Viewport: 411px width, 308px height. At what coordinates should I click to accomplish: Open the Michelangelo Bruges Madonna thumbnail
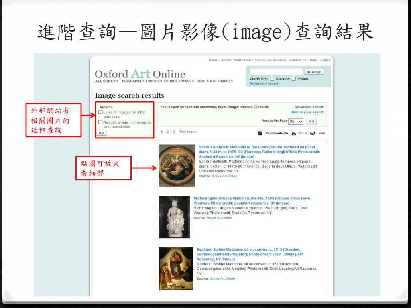[174, 217]
